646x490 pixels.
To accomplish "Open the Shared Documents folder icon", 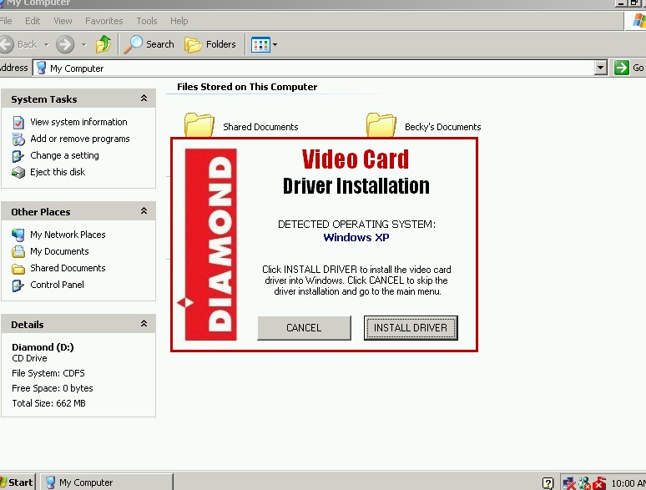I will [x=199, y=125].
